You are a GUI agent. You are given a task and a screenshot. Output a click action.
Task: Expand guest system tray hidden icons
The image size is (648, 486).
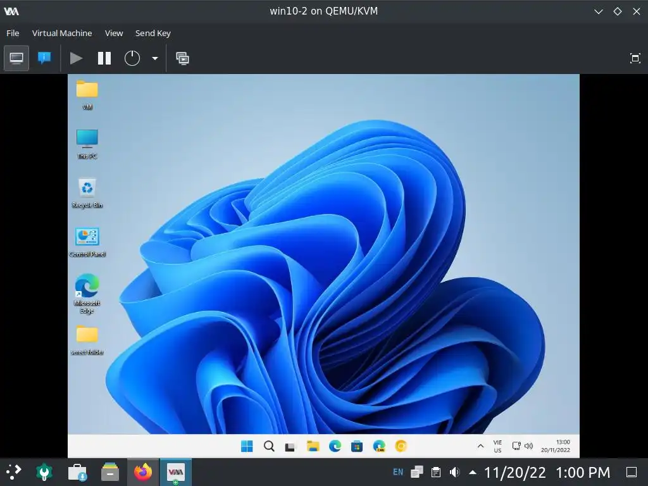(480, 446)
